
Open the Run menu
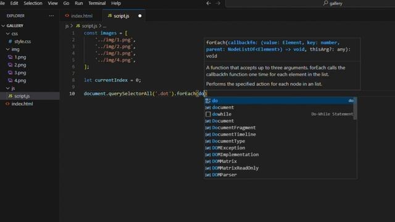[78, 3]
